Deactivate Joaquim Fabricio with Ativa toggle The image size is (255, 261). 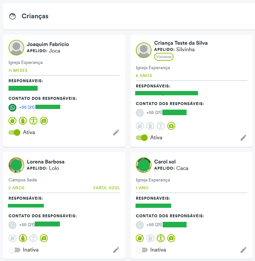tap(14, 132)
